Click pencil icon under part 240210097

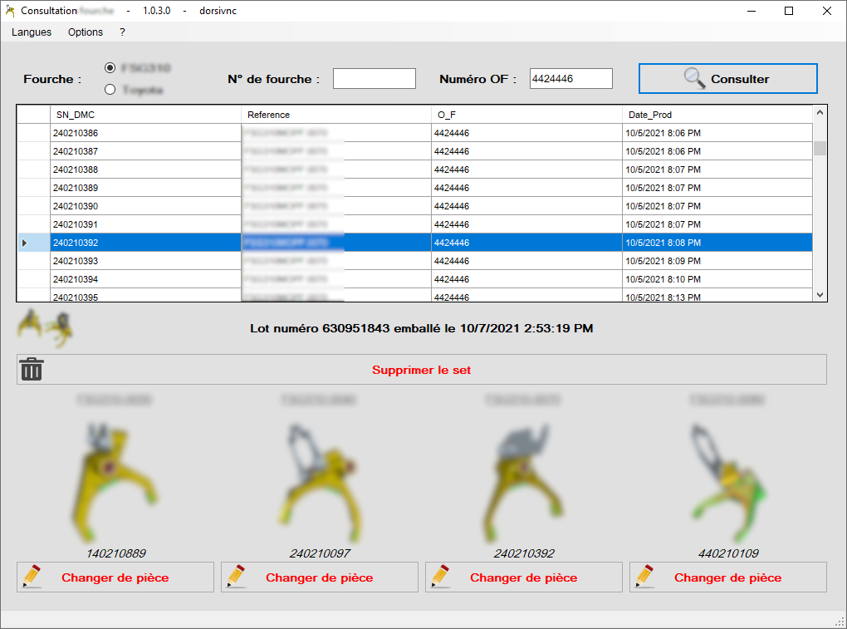pyautogui.click(x=237, y=577)
